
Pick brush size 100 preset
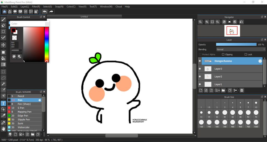(x=201, y=123)
